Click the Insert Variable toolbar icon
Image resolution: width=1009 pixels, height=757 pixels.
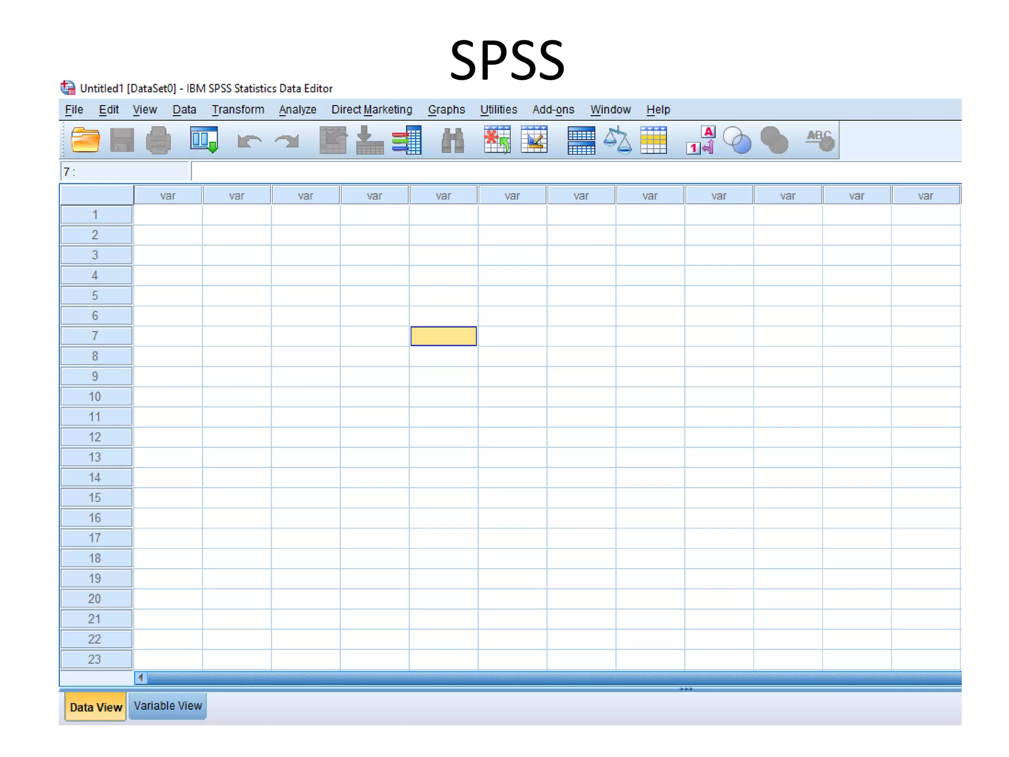(x=534, y=140)
